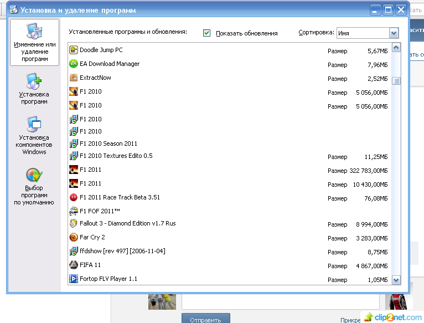Select Fortop FLV Player 1.1 entry

tap(229, 279)
